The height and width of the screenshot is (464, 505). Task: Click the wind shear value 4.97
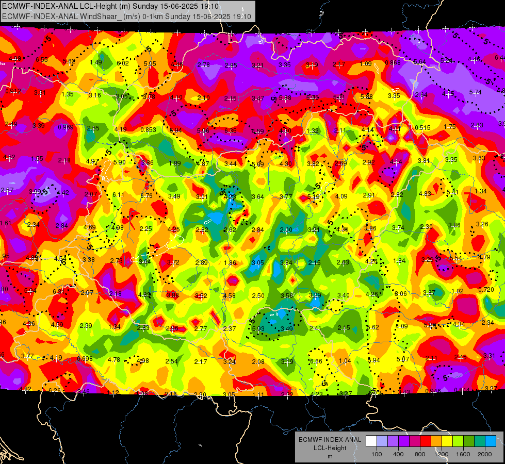click(92, 161)
